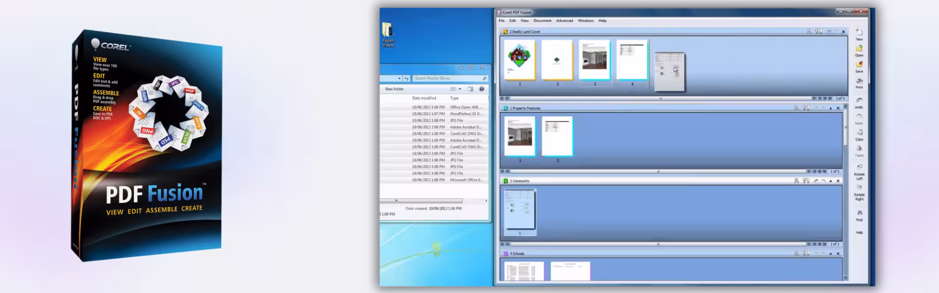Open the Document menu
The height and width of the screenshot is (293, 939).
tap(542, 21)
